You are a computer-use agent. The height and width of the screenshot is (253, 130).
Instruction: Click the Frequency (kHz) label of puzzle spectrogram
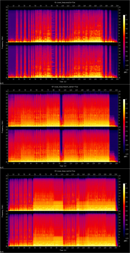coord(3,42)
